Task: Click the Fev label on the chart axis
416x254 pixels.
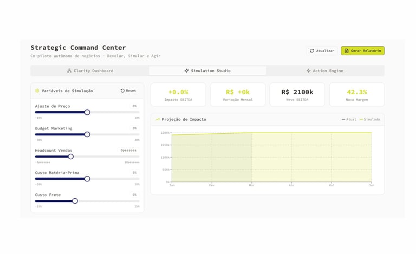Action: (212, 185)
